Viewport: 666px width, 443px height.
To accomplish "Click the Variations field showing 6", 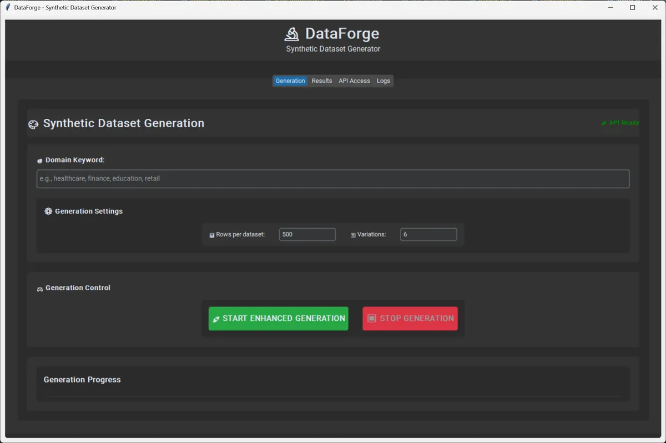I will click(x=428, y=234).
